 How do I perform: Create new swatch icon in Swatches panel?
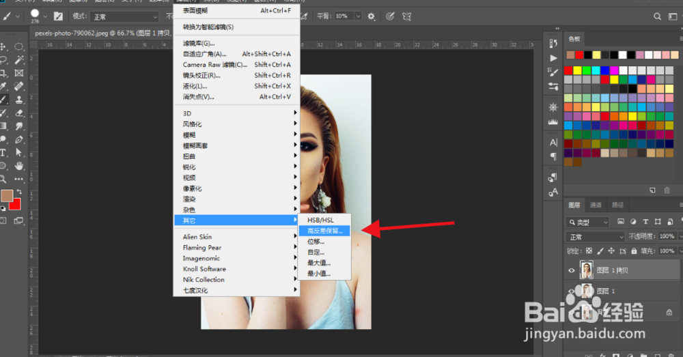click(x=652, y=190)
